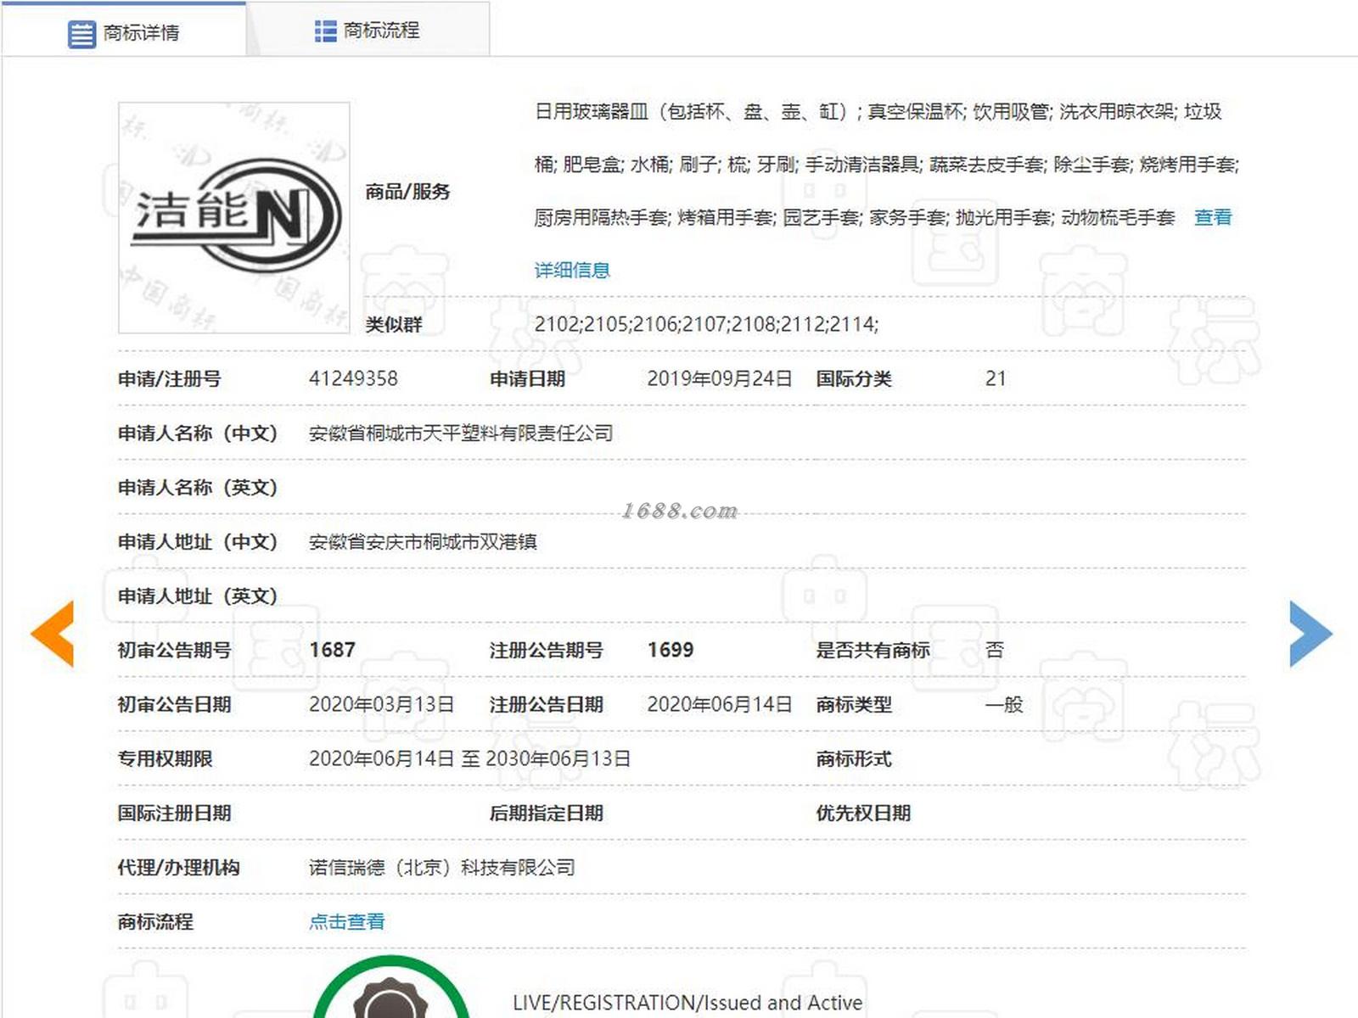
Task: Click the 商标流程 list icon
Action: point(325,31)
